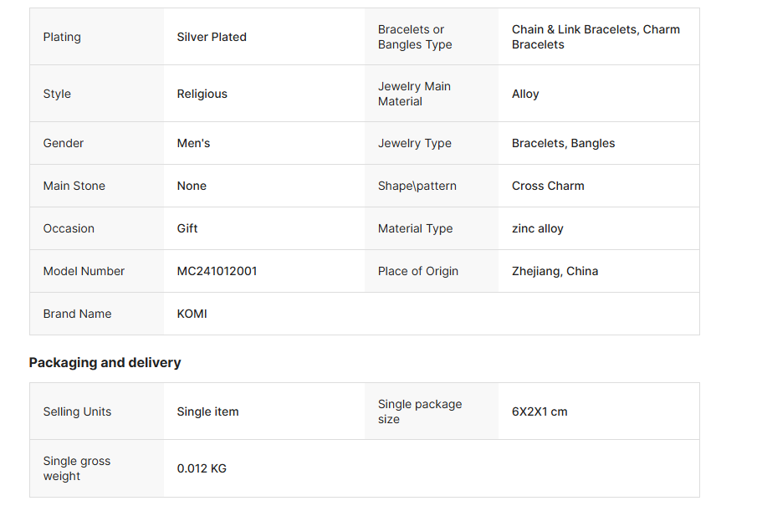Viewport: 757px width, 506px height.
Task: Click model number MC241012001
Action: click(217, 271)
